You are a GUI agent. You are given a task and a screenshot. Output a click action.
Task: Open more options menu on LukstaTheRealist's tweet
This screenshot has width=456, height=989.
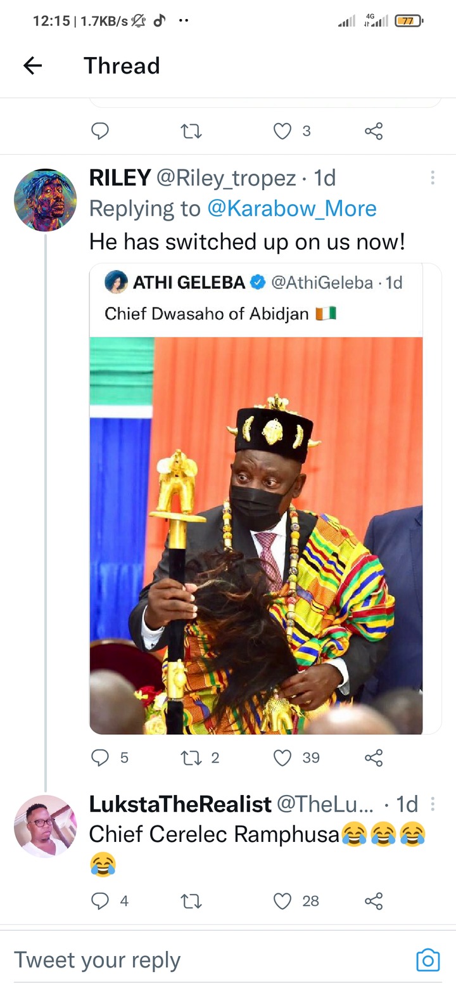pos(433,805)
